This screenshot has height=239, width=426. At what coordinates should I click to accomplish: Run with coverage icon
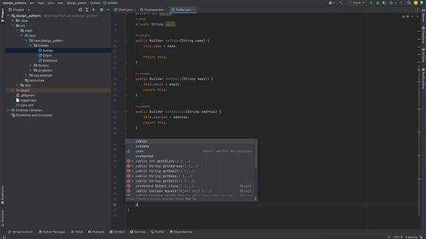(x=384, y=3)
